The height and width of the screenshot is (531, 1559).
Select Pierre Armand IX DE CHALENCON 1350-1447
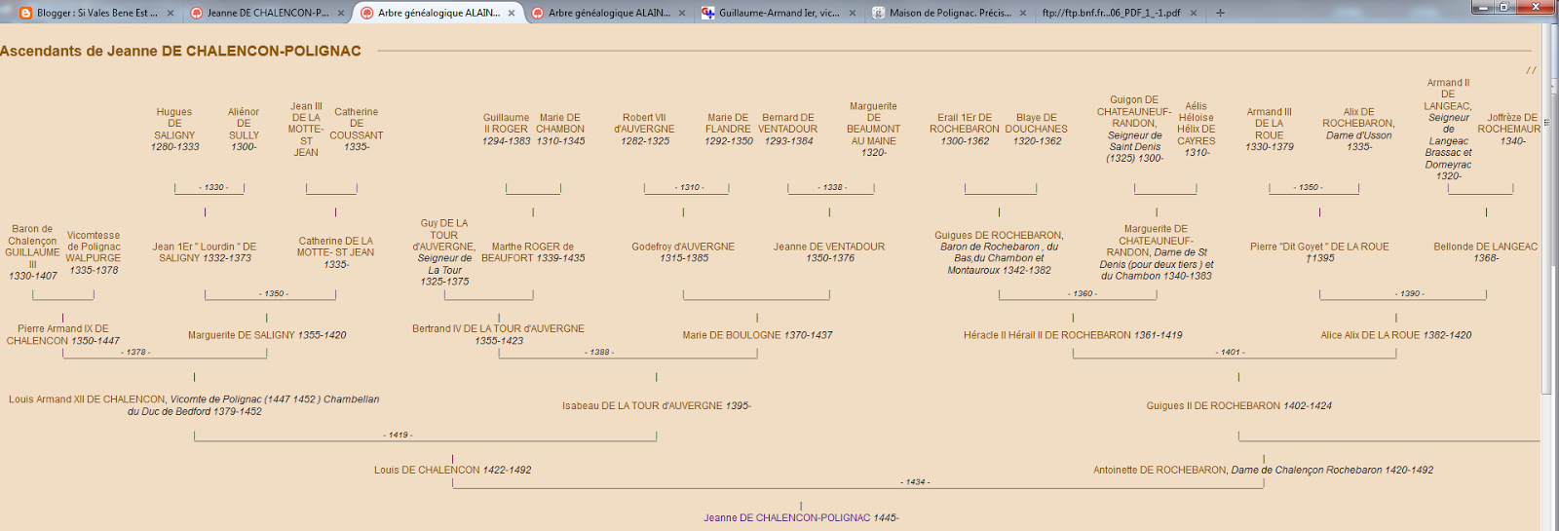click(x=63, y=335)
